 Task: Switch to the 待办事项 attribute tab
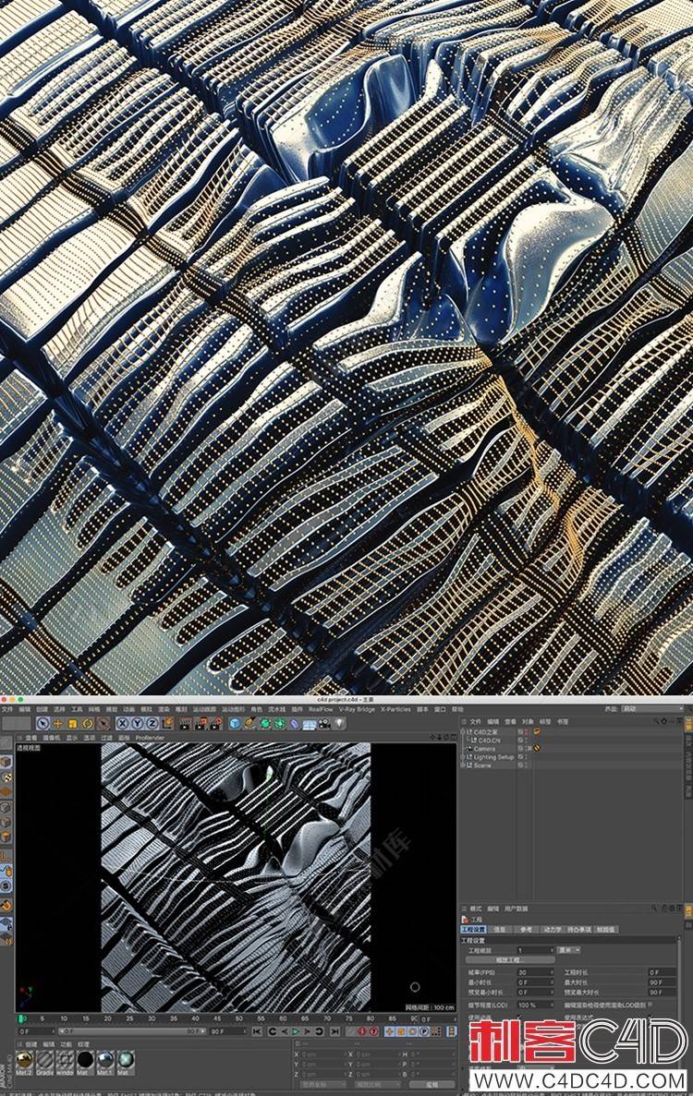pyautogui.click(x=579, y=930)
